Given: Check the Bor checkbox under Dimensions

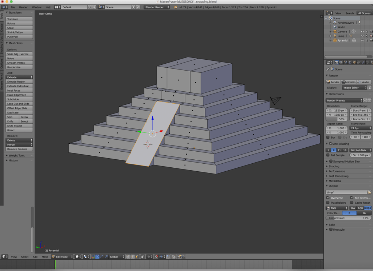Looking at the screenshot, I should click(327, 137).
